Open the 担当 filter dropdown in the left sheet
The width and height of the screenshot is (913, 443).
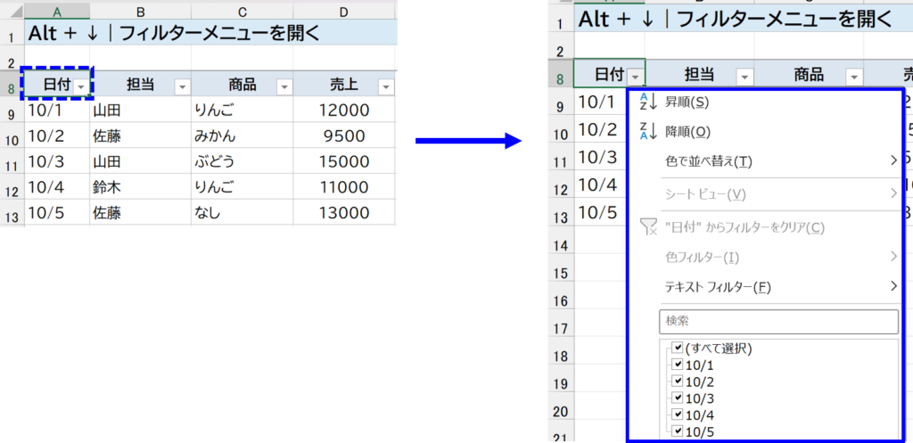(182, 87)
